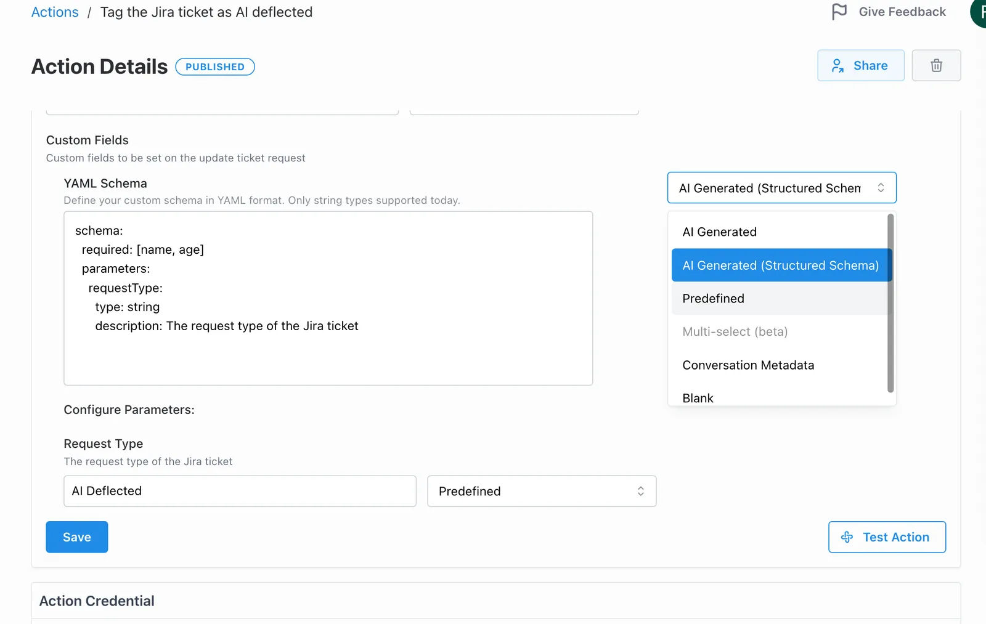Click the dropdown list scrollbar
986x624 pixels.
tap(890, 303)
